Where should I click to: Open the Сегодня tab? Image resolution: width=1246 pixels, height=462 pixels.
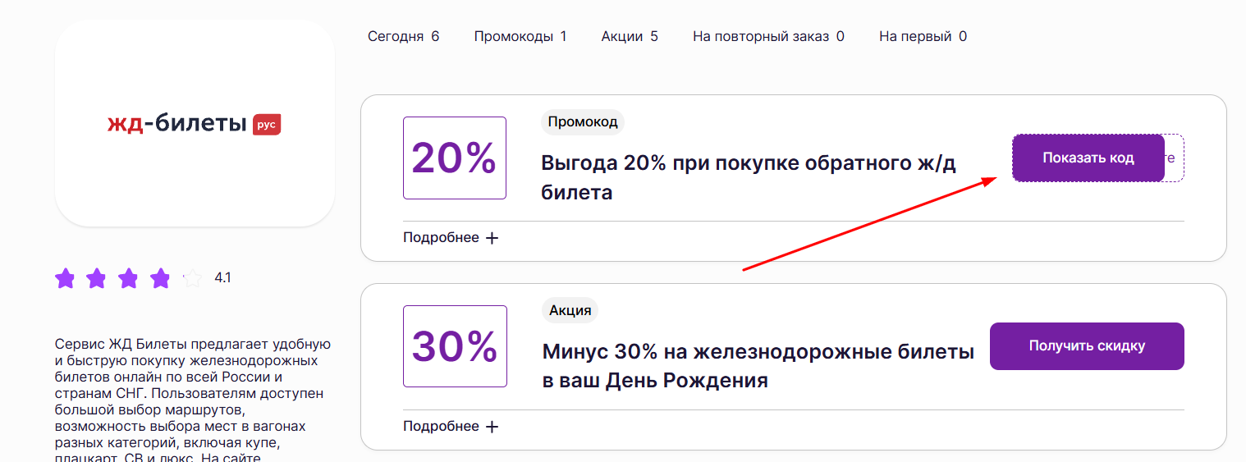click(403, 36)
